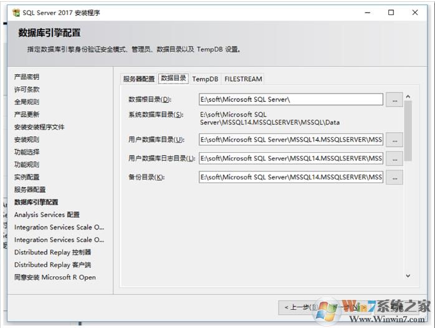This screenshot has width=435, height=328.
Task: Select 功能选择 step in sidebar
Action: (x=27, y=152)
